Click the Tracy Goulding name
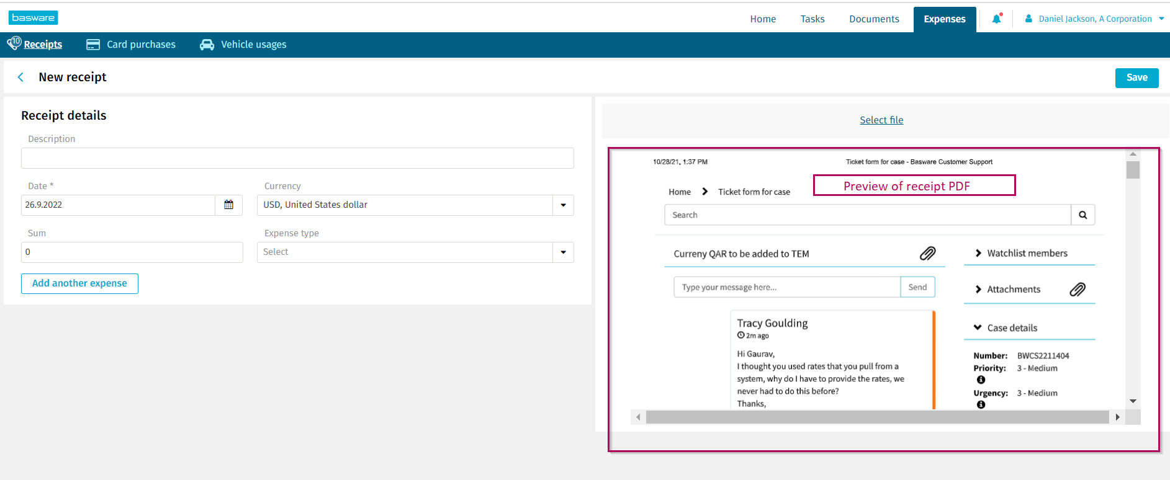The width and height of the screenshot is (1170, 480). 772,323
